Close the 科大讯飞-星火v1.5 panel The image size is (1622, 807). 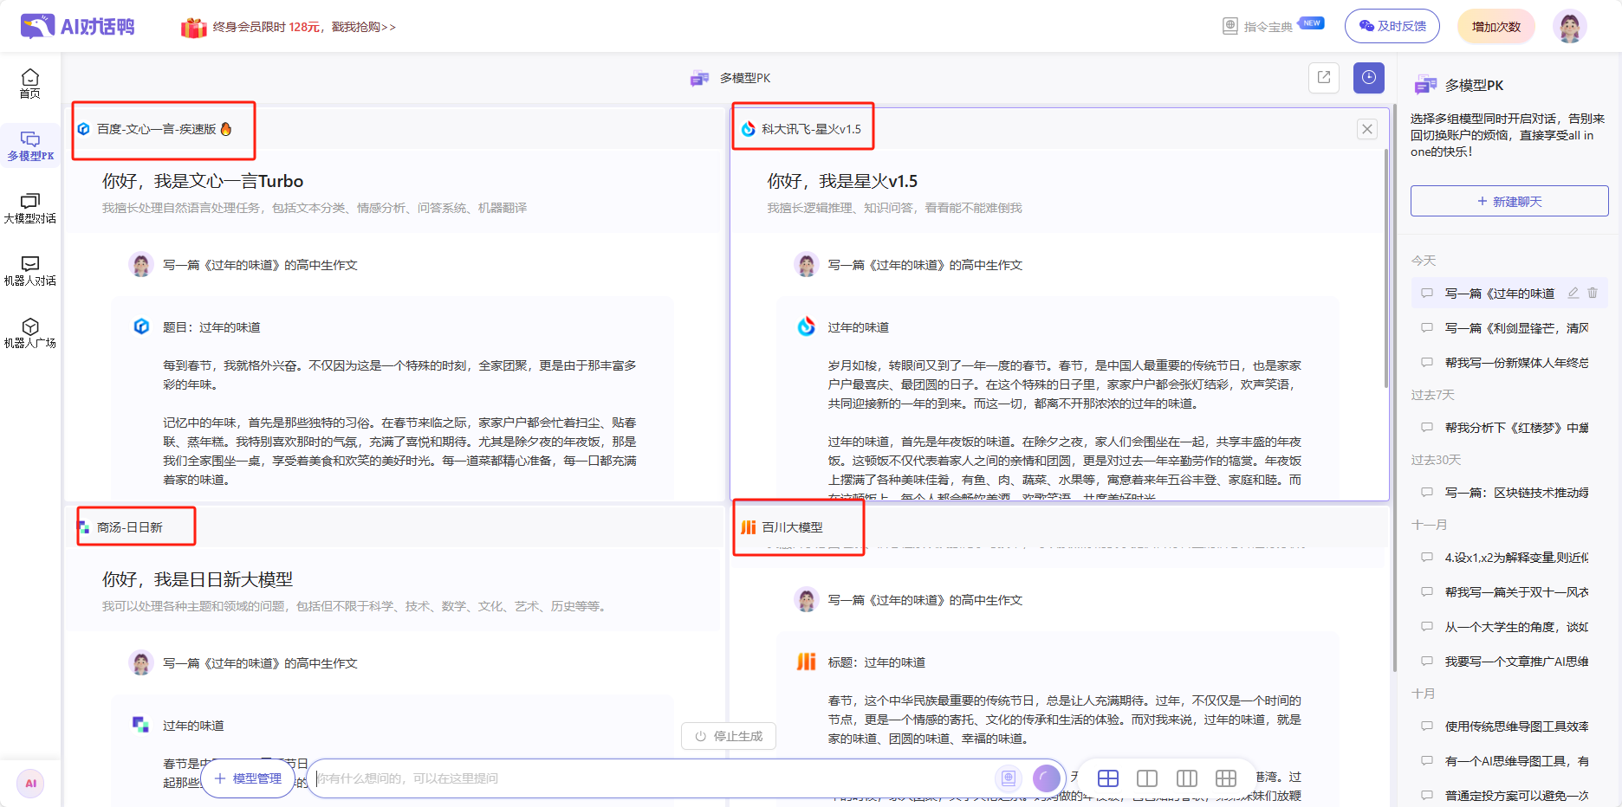(x=1367, y=129)
